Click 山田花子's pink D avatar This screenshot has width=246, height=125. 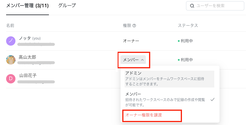[x=11, y=79]
